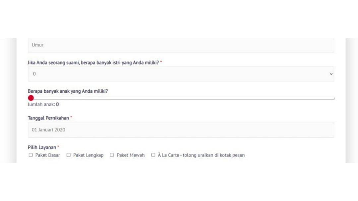Screen dimensions: 358x201
Task: Check the Paket Dasar checkbox
Action: 30,155
